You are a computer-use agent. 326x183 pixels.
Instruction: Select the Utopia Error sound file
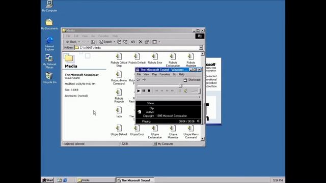137,130
